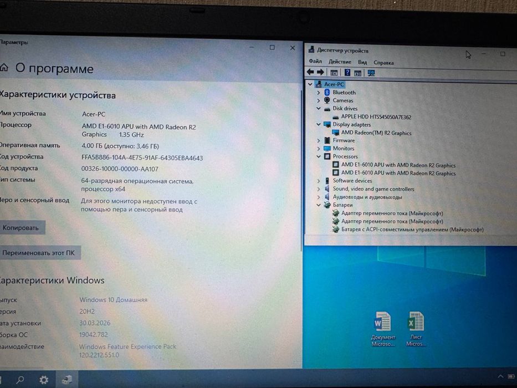Expand the Cameras node
Screen dimensions: 517x388
pos(319,101)
